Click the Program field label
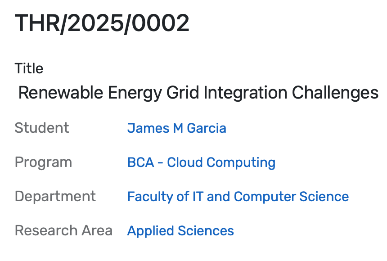 pyautogui.click(x=43, y=162)
